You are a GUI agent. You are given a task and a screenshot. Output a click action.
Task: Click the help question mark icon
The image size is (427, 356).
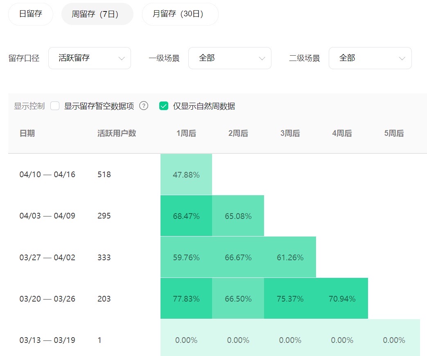click(x=144, y=106)
